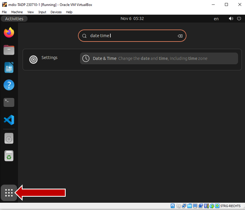Open the Nov 6 05:32 clock menu

[132, 19]
